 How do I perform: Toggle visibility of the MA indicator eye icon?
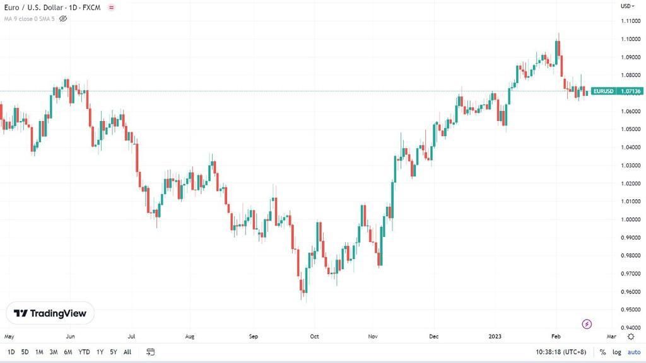(63, 18)
